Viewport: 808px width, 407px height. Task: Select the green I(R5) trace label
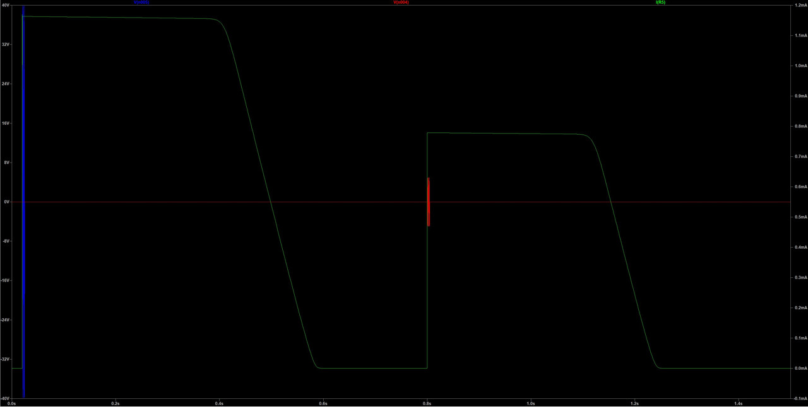(661, 3)
